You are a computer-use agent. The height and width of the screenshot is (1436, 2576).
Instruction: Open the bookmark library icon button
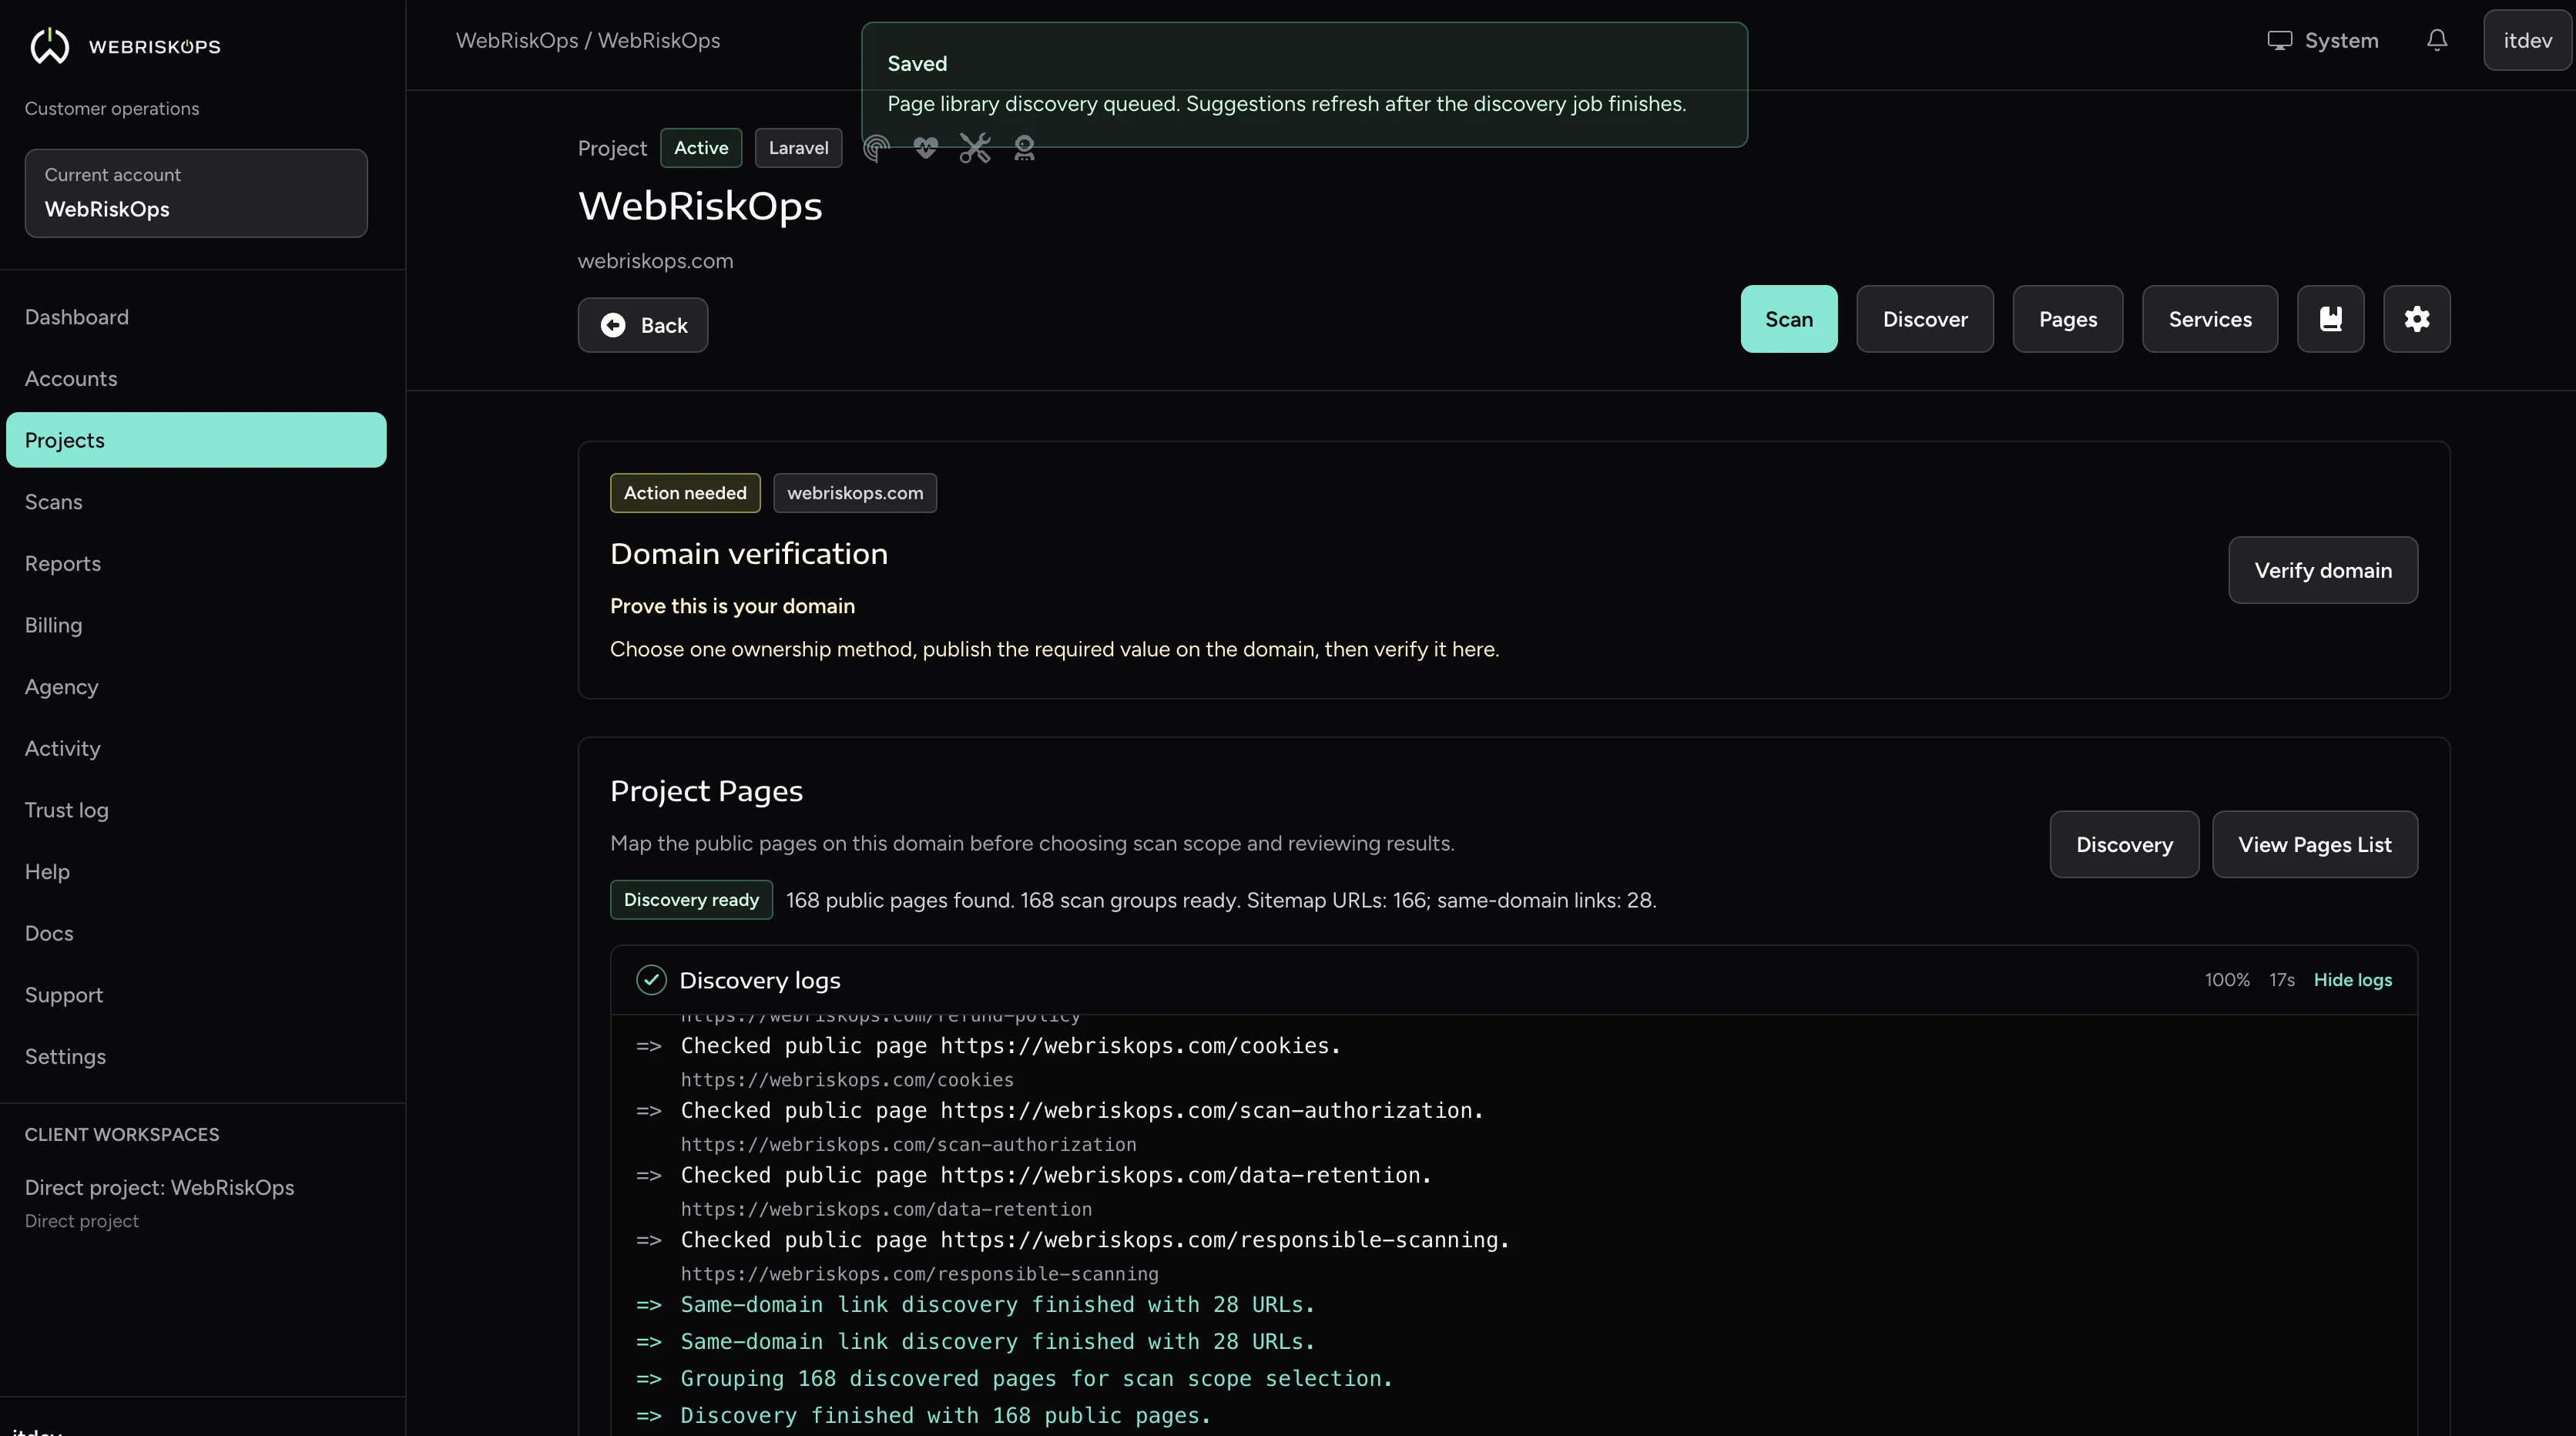2330,319
